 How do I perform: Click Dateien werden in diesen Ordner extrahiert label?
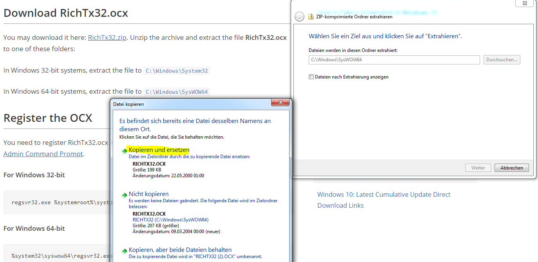click(x=353, y=50)
